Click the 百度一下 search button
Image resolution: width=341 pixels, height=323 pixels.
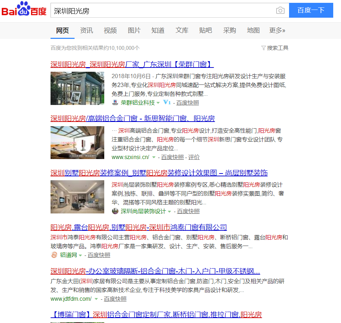coord(311,10)
